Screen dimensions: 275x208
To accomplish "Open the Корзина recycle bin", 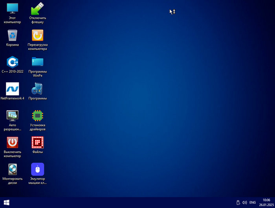I will 12,35.
